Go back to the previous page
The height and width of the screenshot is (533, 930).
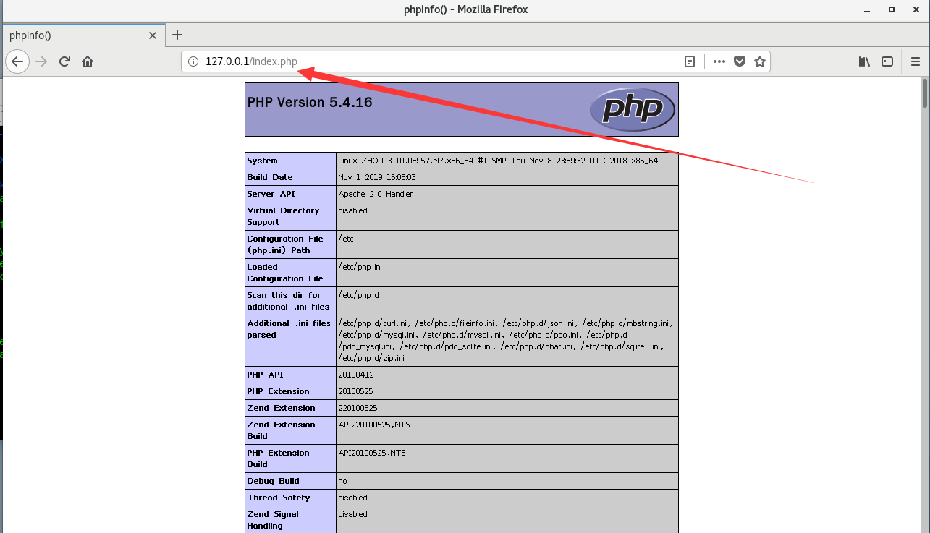[17, 61]
